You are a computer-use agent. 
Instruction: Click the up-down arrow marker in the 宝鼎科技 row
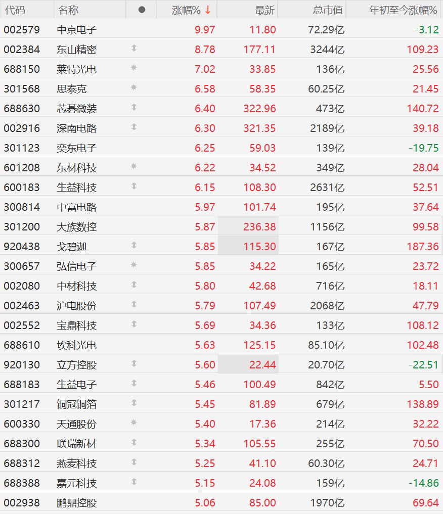(134, 324)
